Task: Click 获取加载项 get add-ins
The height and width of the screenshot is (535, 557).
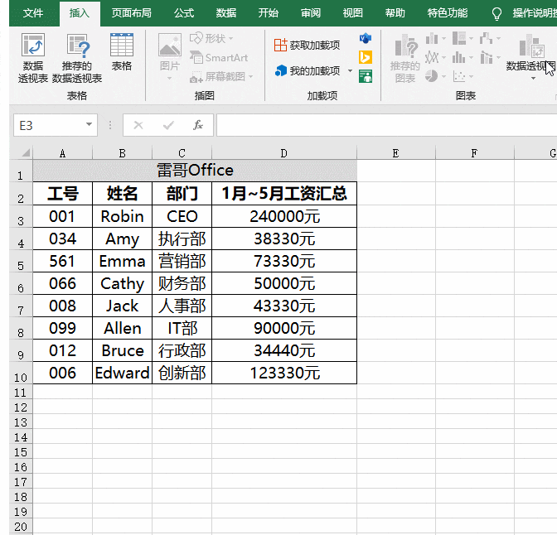Action: (x=307, y=45)
